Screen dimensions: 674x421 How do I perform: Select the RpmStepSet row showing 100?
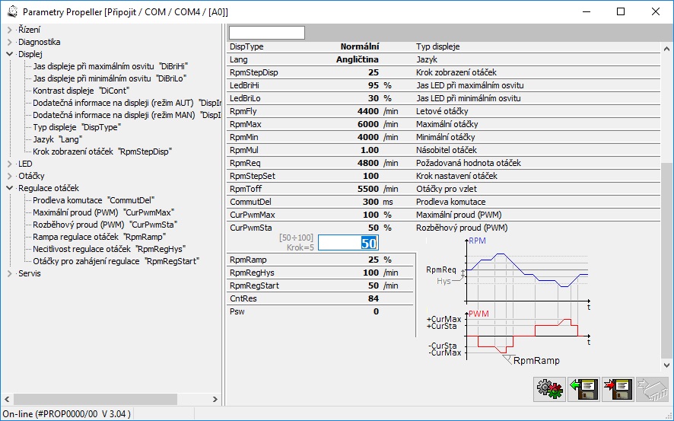(444, 175)
